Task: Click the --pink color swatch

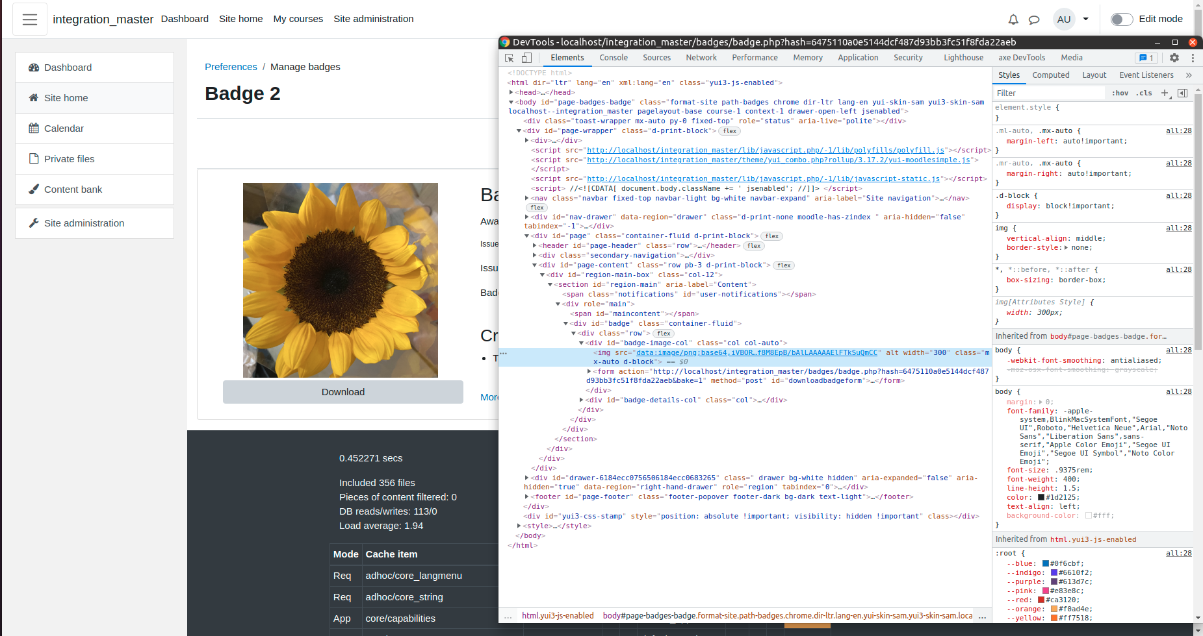Action: click(1046, 591)
